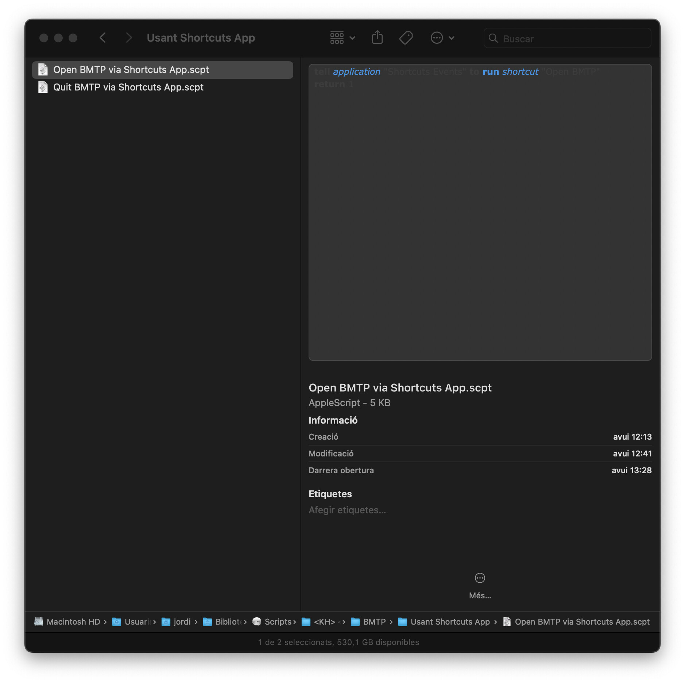Viewport: 685px width, 683px height.
Task: Click the Biblioteca folder icon in path bar
Action: coord(208,622)
